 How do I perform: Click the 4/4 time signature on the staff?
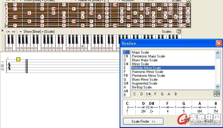point(9,66)
